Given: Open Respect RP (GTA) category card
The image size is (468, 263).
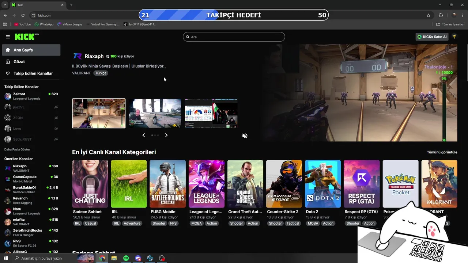Looking at the screenshot, I should coord(362,184).
